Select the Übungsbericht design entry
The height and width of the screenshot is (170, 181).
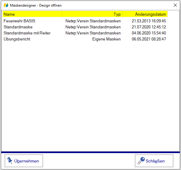(x=17, y=39)
